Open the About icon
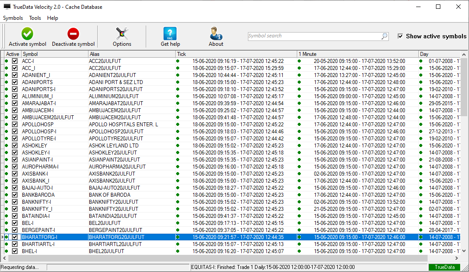469x272 pixels. coord(216,33)
